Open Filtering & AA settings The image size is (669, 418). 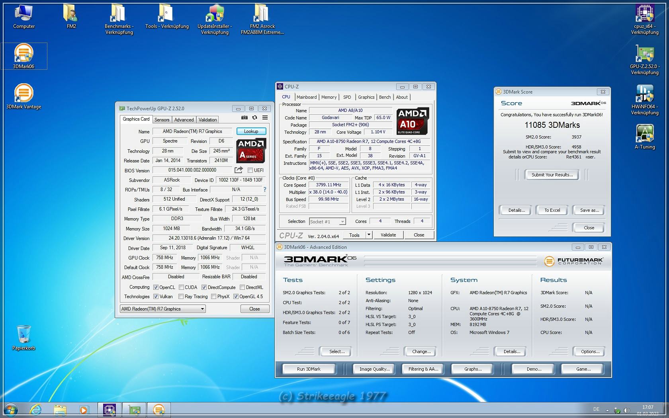[x=423, y=369]
